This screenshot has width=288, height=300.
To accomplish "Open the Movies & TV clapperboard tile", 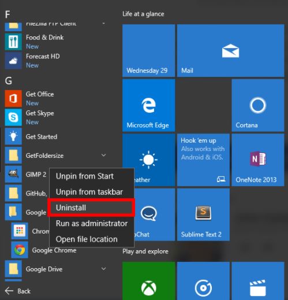I will click(258, 281).
